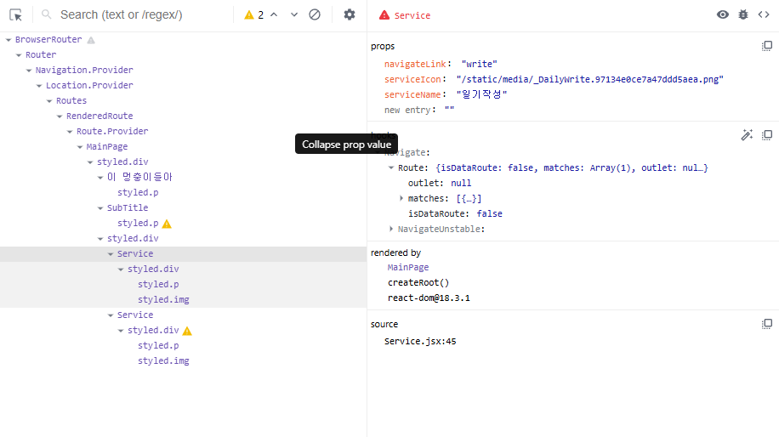Collapse the Route hook value
The image size is (779, 437).
pyautogui.click(x=391, y=167)
